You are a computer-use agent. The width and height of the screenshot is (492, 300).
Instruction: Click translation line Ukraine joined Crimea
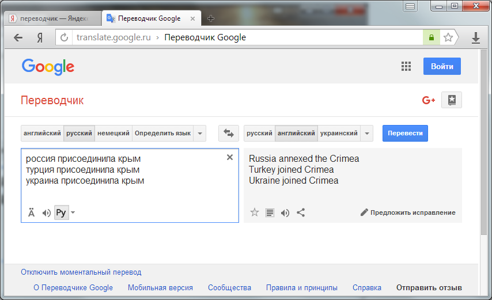[x=293, y=181]
